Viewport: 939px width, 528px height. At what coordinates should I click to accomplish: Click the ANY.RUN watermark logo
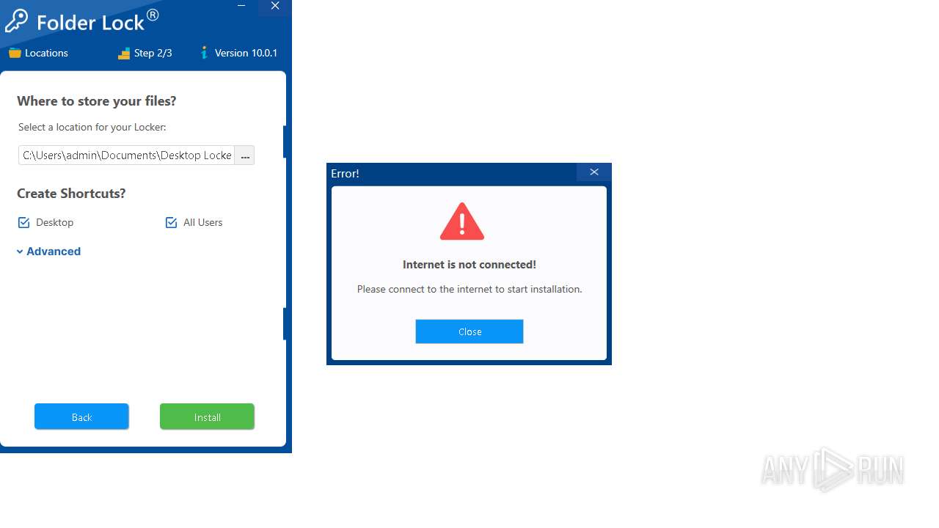833,469
